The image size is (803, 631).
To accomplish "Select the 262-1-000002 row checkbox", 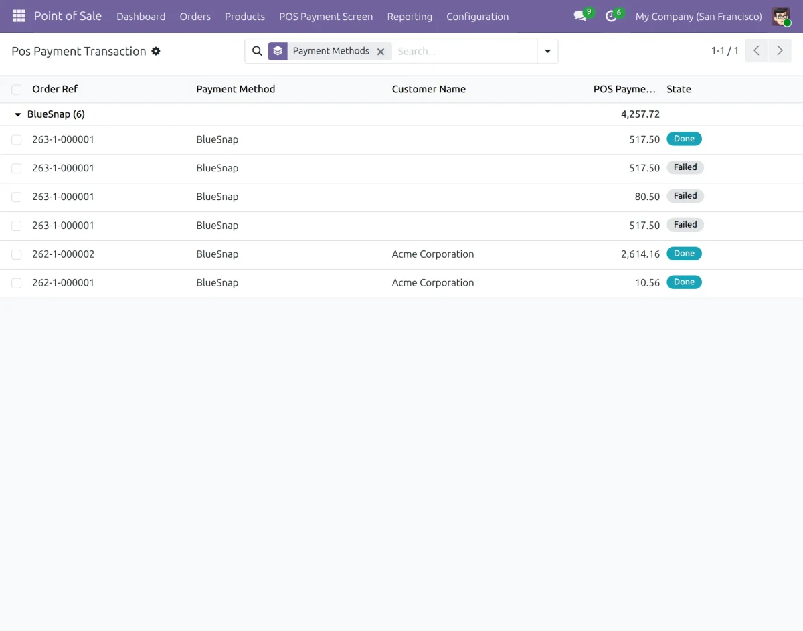I will (17, 255).
